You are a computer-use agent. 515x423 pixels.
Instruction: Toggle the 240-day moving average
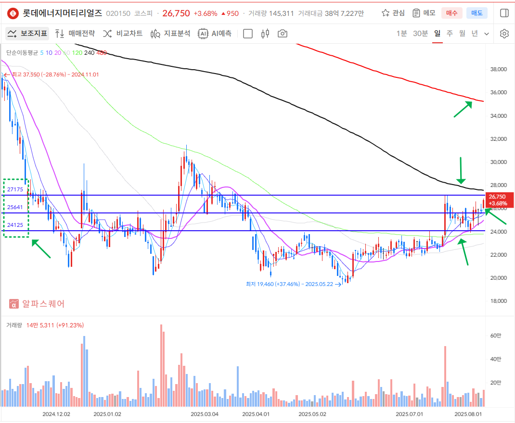click(90, 53)
